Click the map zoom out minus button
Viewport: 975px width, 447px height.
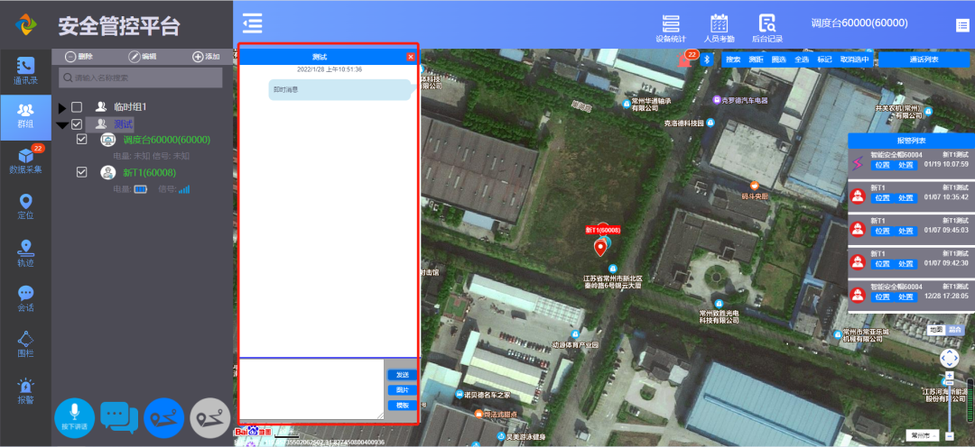[950, 435]
